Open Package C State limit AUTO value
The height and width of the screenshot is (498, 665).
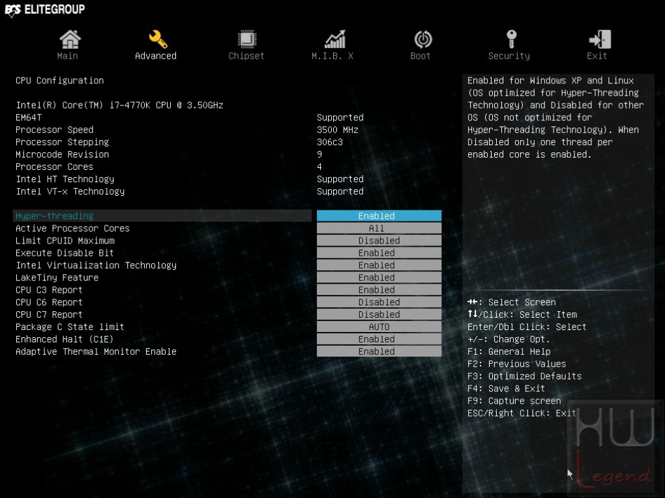[x=379, y=327]
